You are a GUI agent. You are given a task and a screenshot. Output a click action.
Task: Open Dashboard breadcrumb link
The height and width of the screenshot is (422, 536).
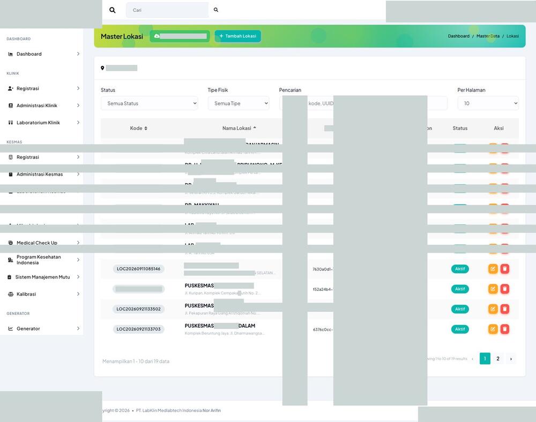(x=458, y=36)
